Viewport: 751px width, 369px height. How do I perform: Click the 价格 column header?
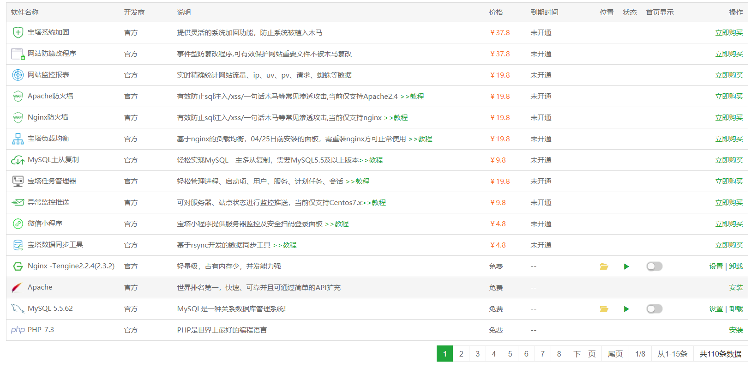tap(496, 12)
